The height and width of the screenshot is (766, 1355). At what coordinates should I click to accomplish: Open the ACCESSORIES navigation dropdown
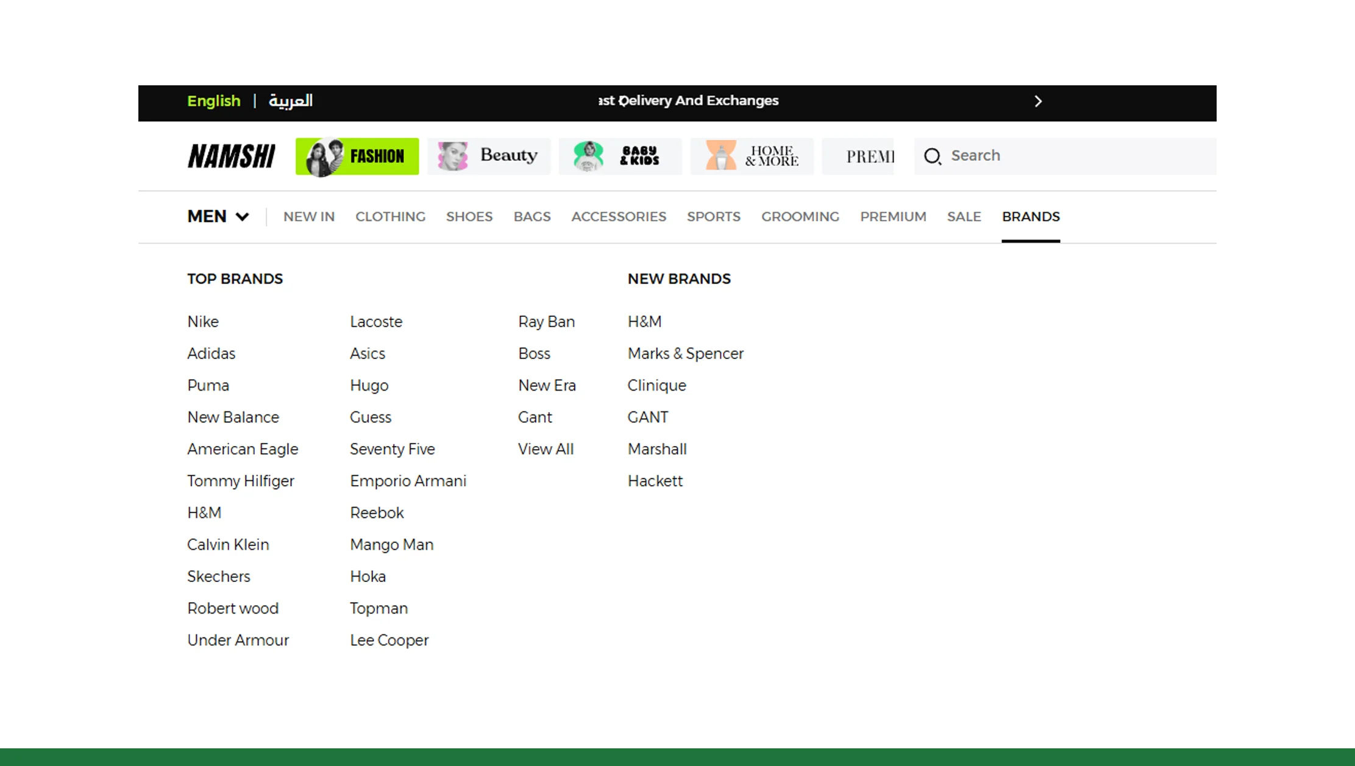point(619,216)
